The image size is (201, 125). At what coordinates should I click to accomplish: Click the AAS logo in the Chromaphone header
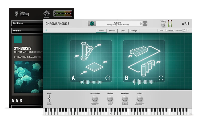tap(186, 23)
